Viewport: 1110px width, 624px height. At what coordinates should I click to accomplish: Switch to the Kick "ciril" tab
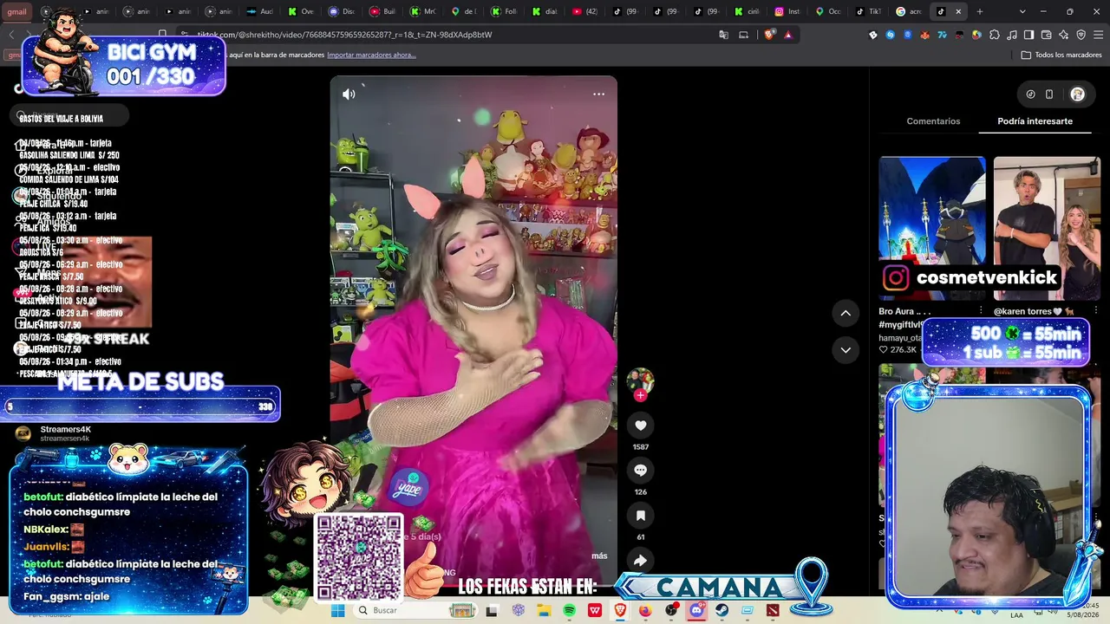[747, 11]
